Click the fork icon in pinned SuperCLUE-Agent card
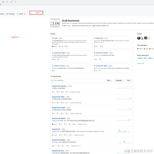This screenshot has height=154, width=154. [x=100, y=71]
